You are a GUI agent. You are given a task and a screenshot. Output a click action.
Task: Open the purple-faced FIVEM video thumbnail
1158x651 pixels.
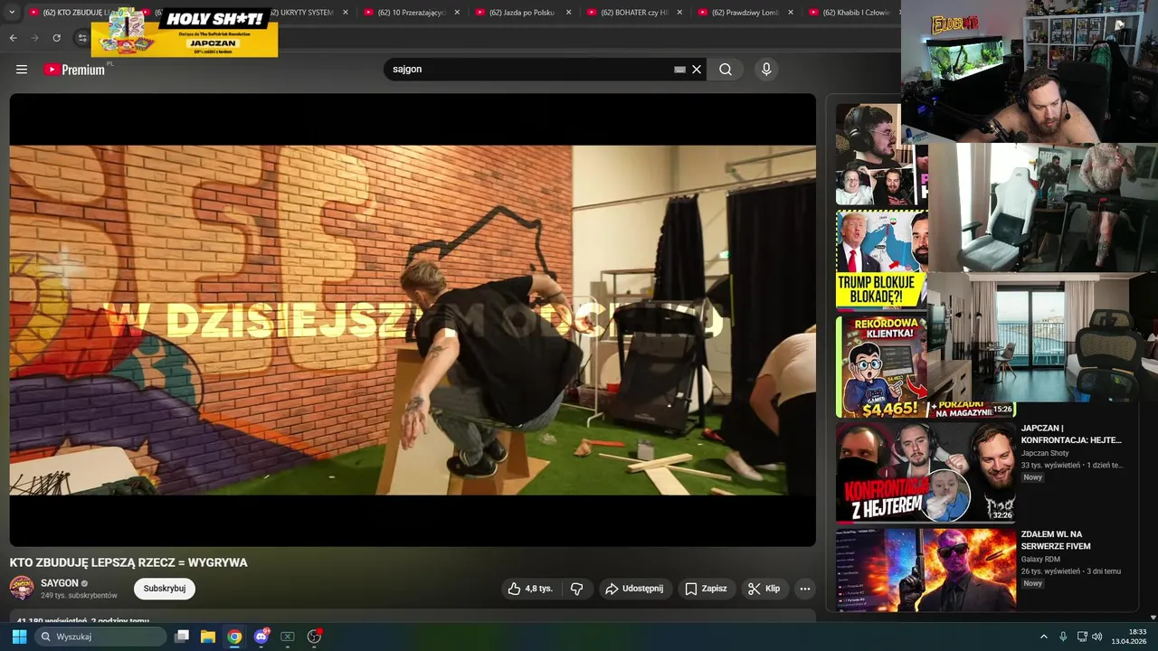(x=925, y=571)
